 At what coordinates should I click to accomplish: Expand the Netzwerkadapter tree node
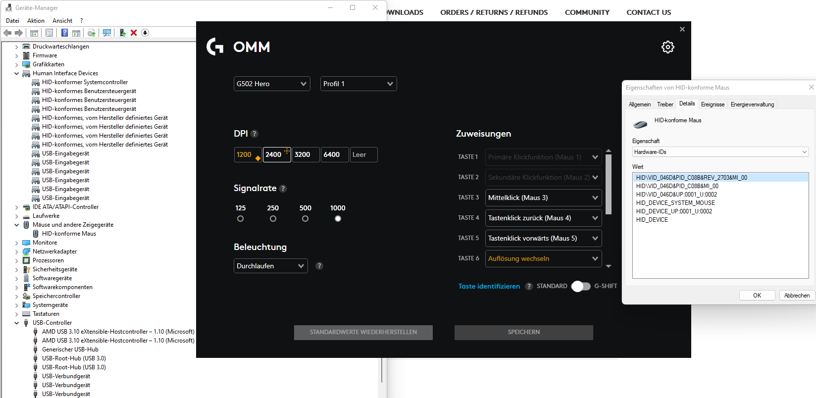pos(16,252)
